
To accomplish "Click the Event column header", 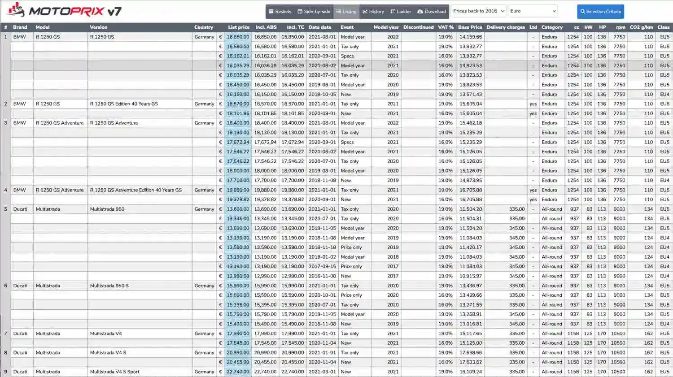I will coord(347,27).
